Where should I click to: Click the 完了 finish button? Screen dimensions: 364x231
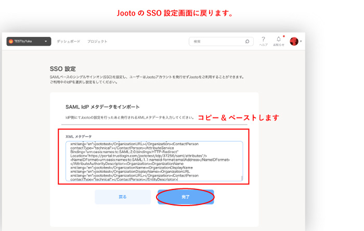[x=186, y=197]
